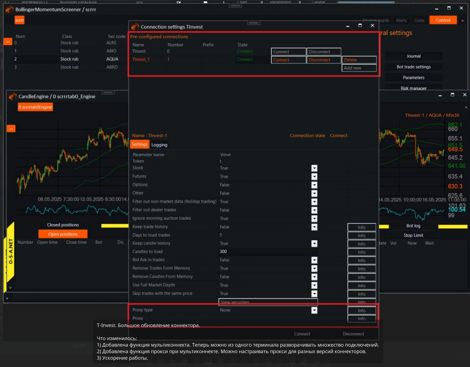The width and height of the screenshot is (470, 367).
Task: Click the 0 scrrrtab0Engine tab in CandleEngine
Action: (x=35, y=107)
